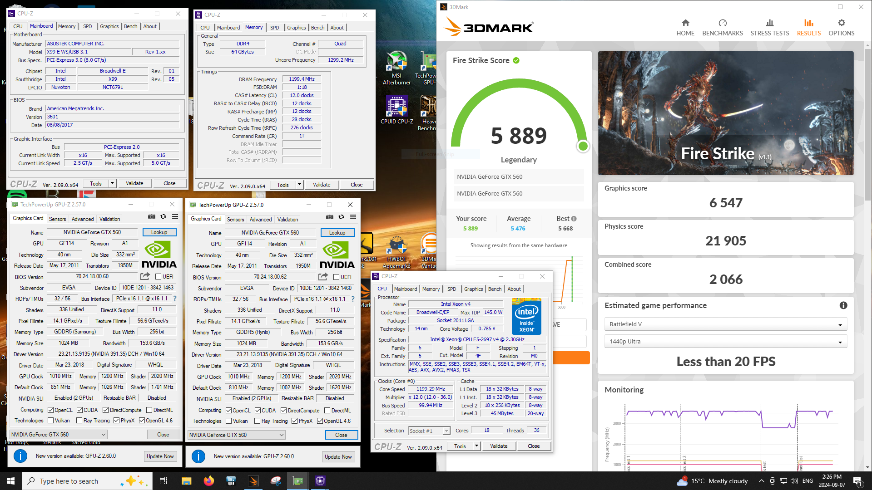Open GPU selector dropdown in right GPU-Z
This screenshot has height=490, width=872.
tap(236, 435)
